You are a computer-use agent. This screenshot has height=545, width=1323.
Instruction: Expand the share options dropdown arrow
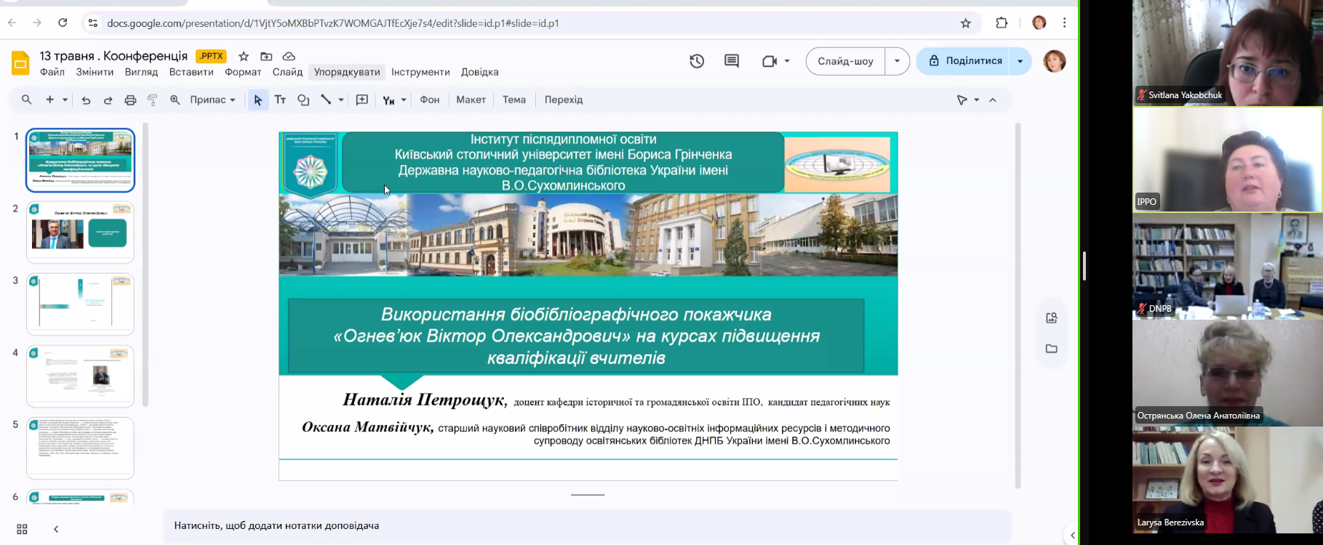tap(1020, 61)
